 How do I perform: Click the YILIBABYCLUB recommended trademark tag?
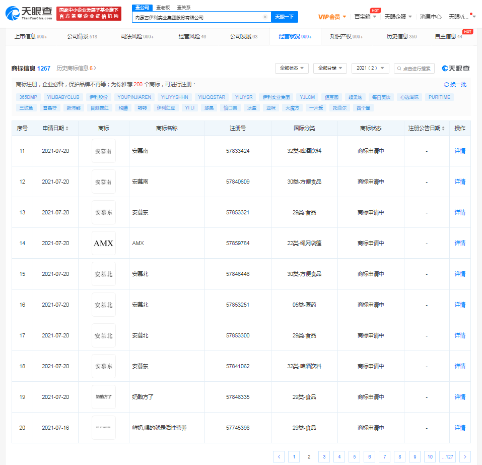[63, 97]
